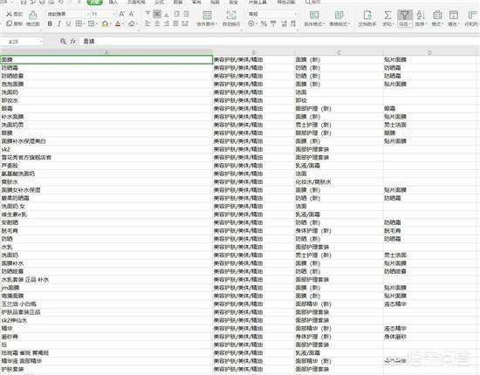Image resolution: width=480 pixels, height=375 pixels.
Task: Click the red font color swatch
Action: (118, 24)
